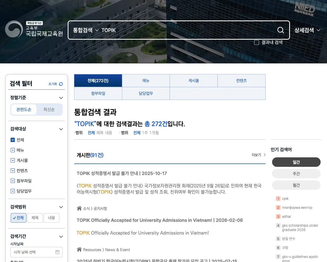Click popular keyword adhar
327x262 pixels.
[286, 216]
